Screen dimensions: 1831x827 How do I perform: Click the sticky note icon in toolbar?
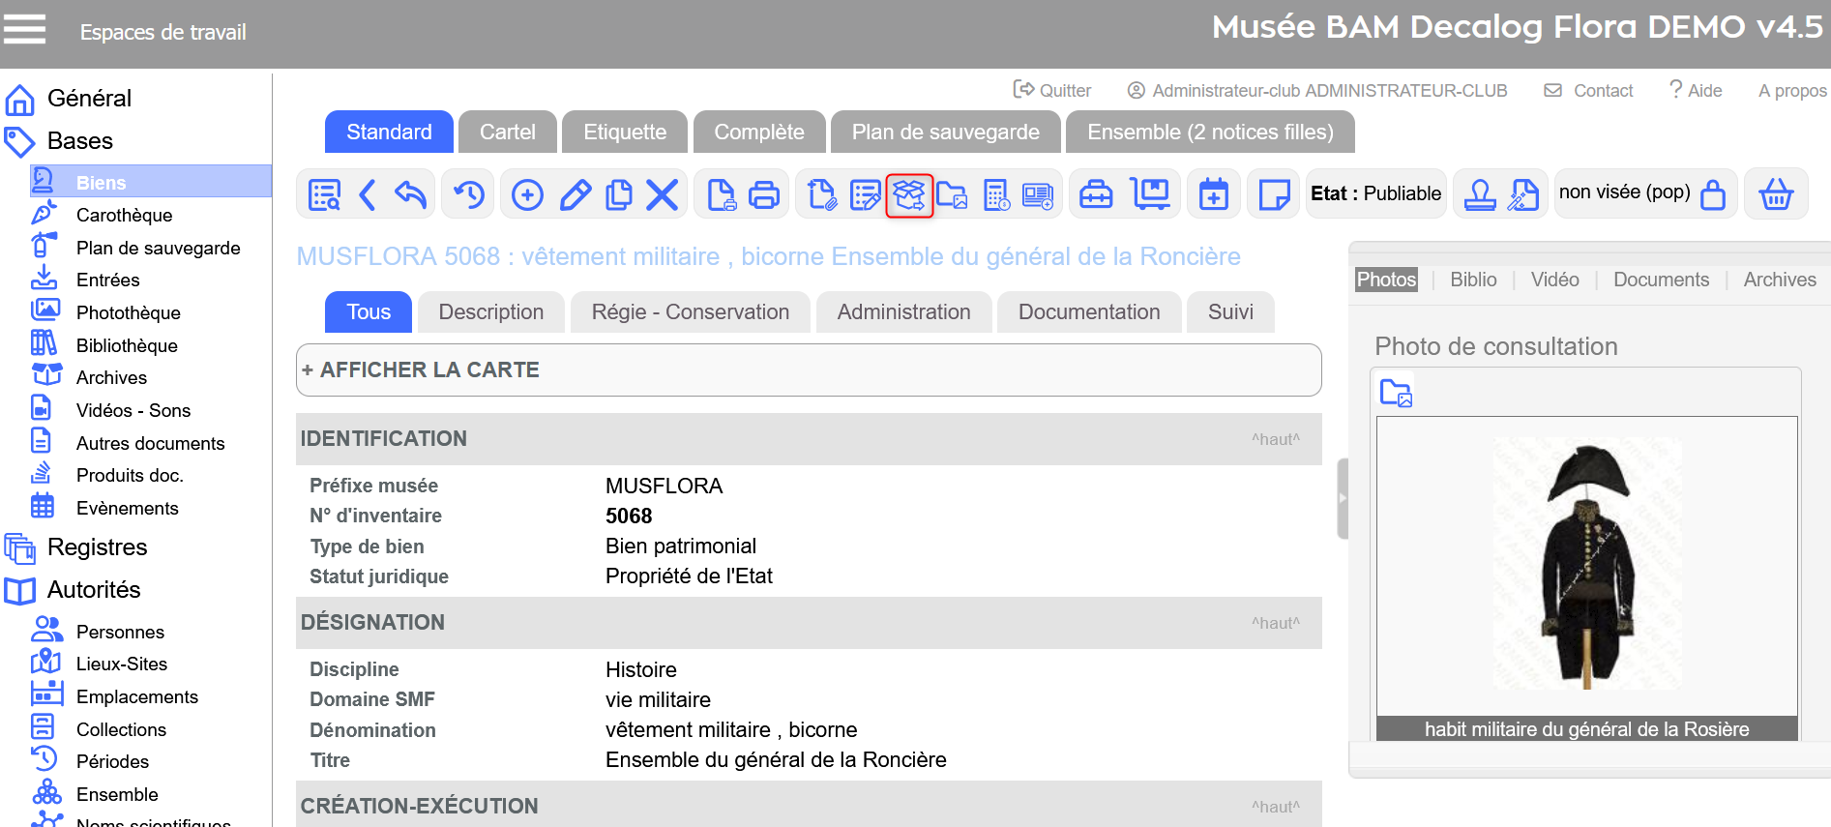click(x=1274, y=195)
